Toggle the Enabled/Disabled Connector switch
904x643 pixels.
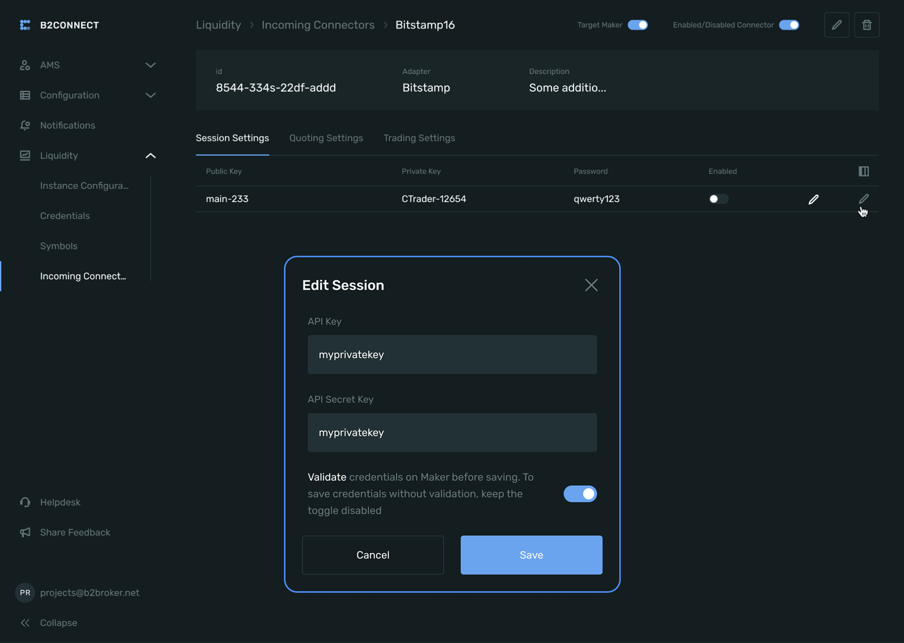point(789,25)
